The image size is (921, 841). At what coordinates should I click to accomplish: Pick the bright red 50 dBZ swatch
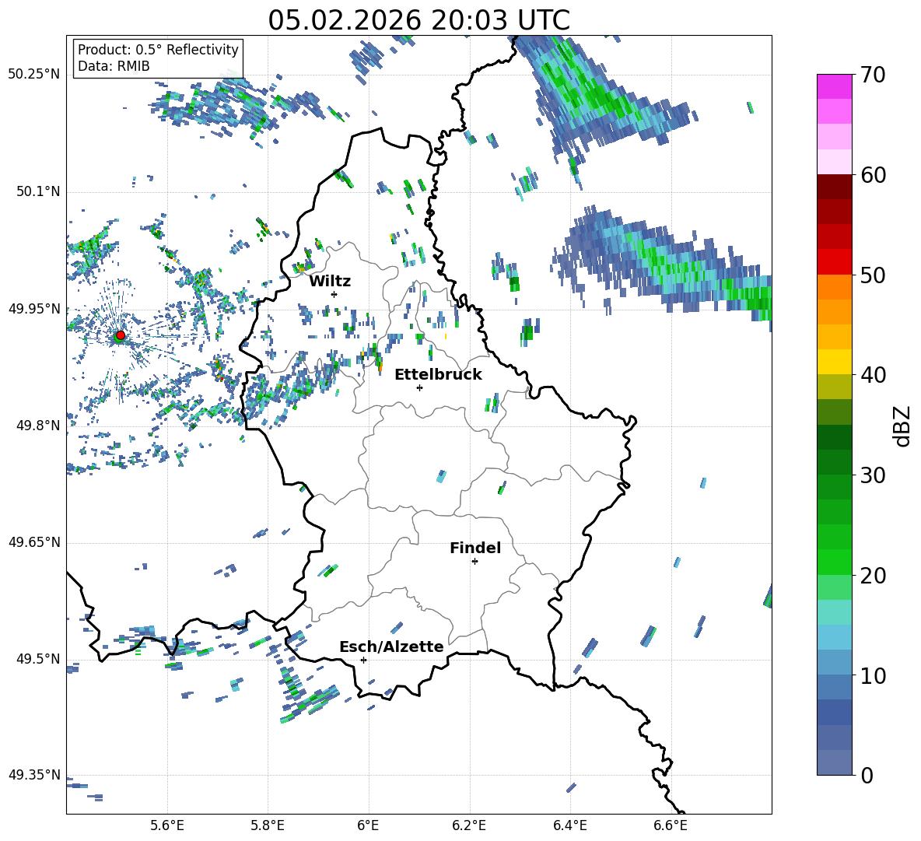[834, 262]
